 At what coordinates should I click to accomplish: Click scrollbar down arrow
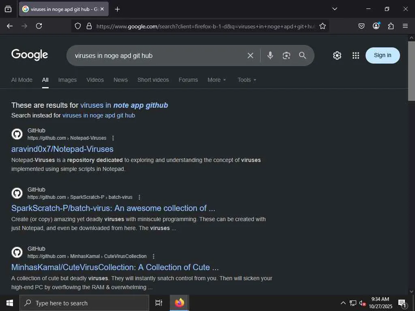coord(411,291)
